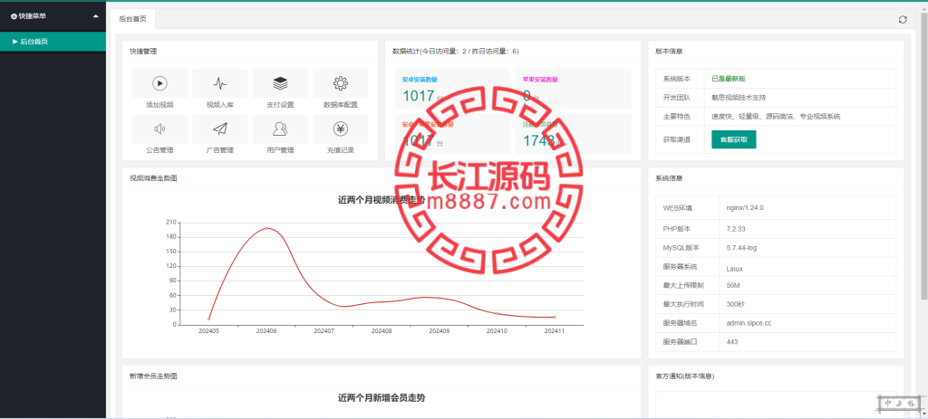Click the 快捷管理 panel heading

[143, 52]
